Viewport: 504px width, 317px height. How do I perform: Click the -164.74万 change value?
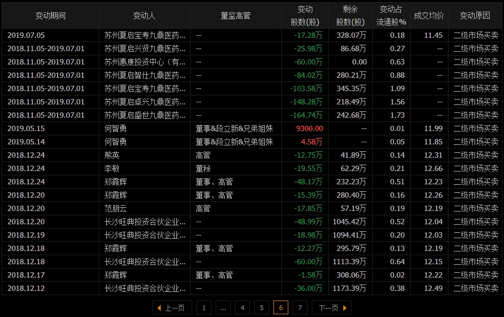click(306, 115)
